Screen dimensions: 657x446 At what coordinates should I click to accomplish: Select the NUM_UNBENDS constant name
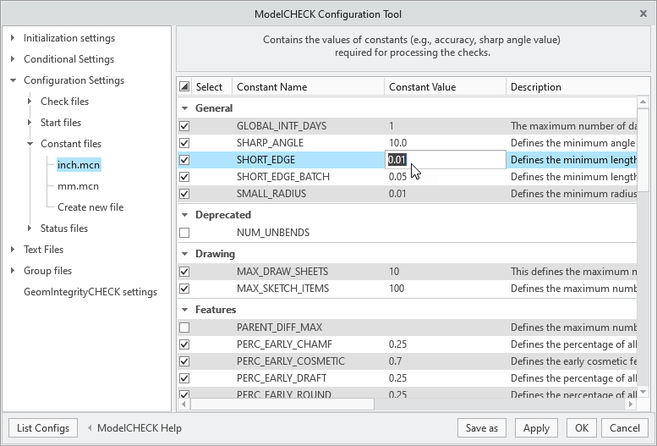pyautogui.click(x=273, y=233)
